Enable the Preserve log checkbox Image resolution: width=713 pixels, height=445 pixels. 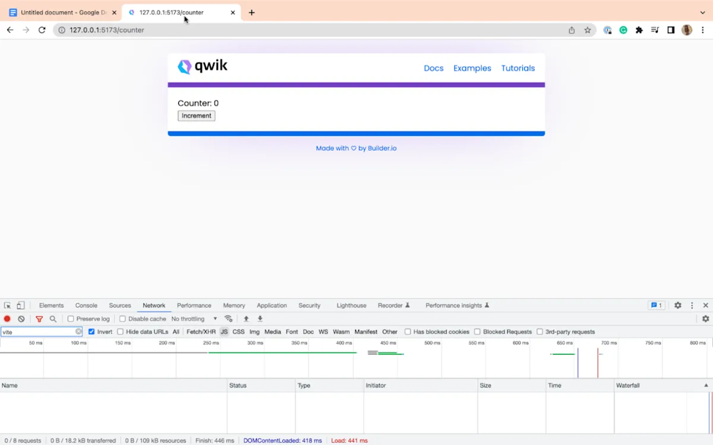click(70, 319)
